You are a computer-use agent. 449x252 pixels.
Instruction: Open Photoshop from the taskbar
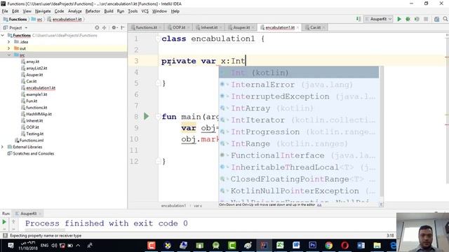pyautogui.click(x=312, y=245)
